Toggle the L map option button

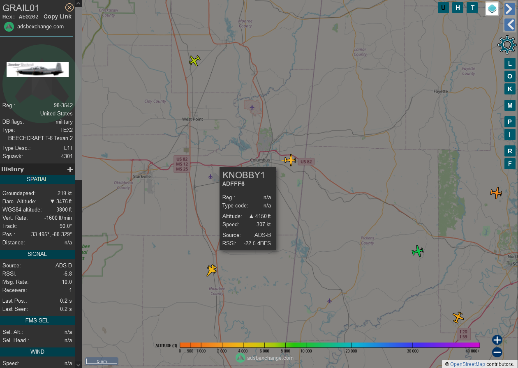[510, 63]
